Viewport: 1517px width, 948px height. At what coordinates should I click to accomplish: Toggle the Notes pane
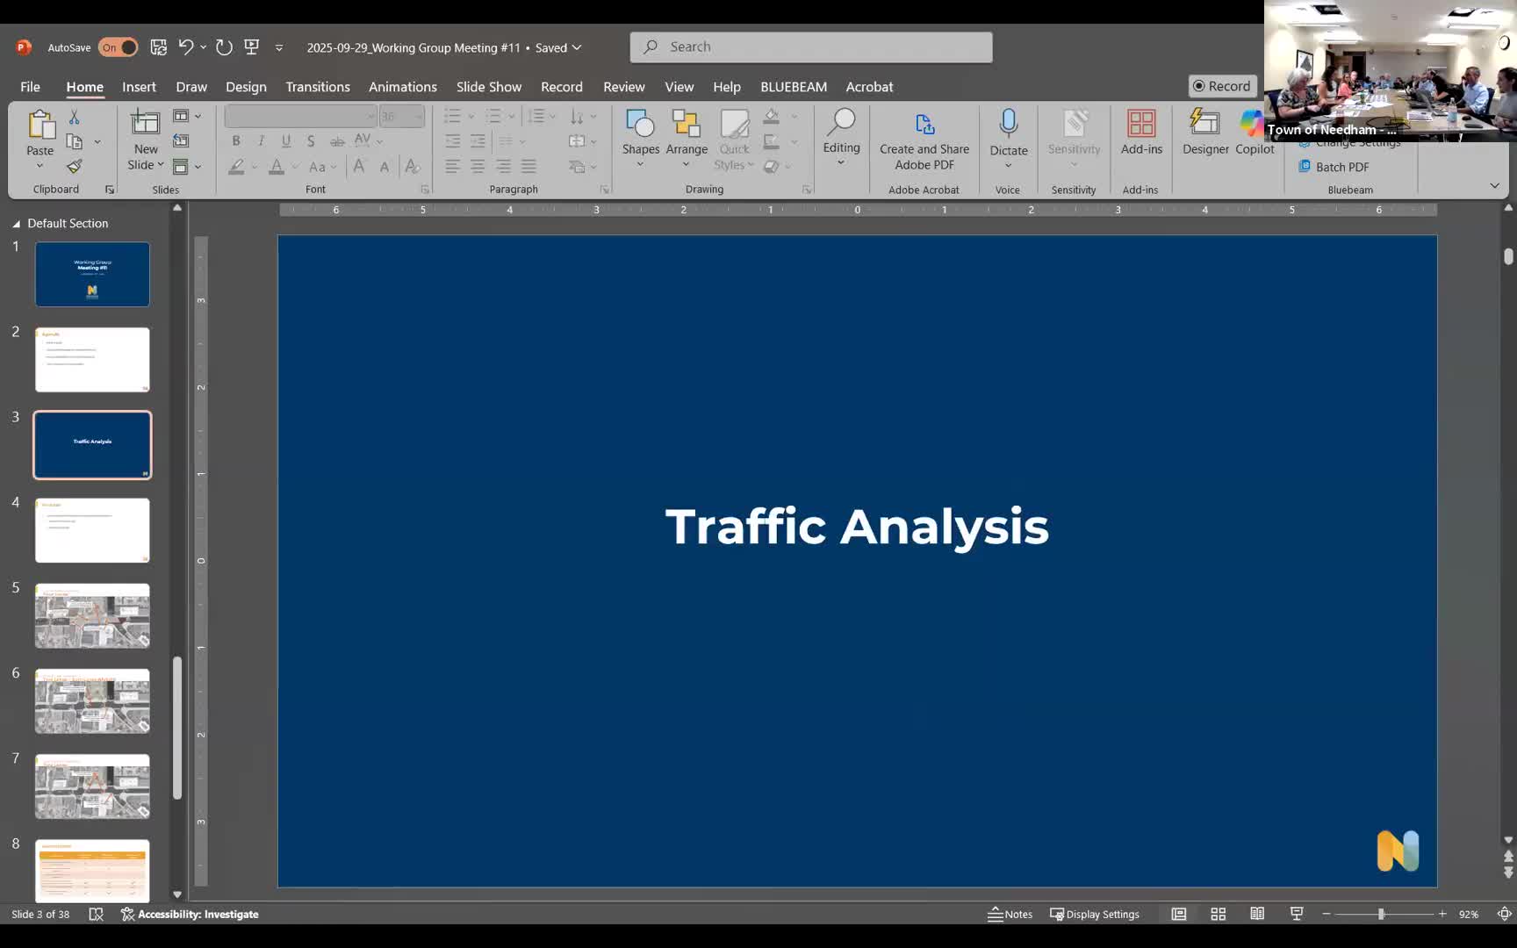tap(1010, 914)
